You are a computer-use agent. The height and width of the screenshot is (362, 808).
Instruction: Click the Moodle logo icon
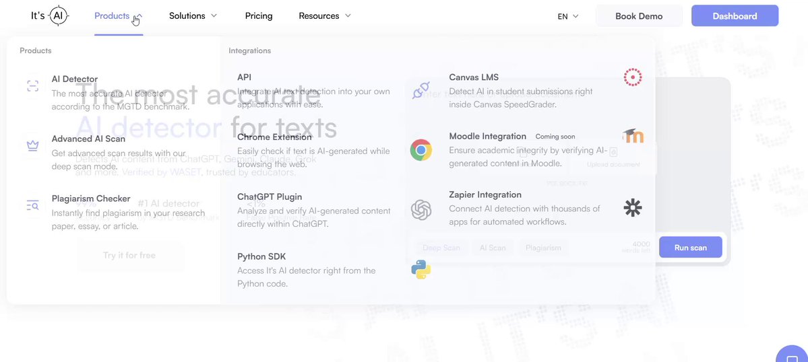[x=633, y=137]
